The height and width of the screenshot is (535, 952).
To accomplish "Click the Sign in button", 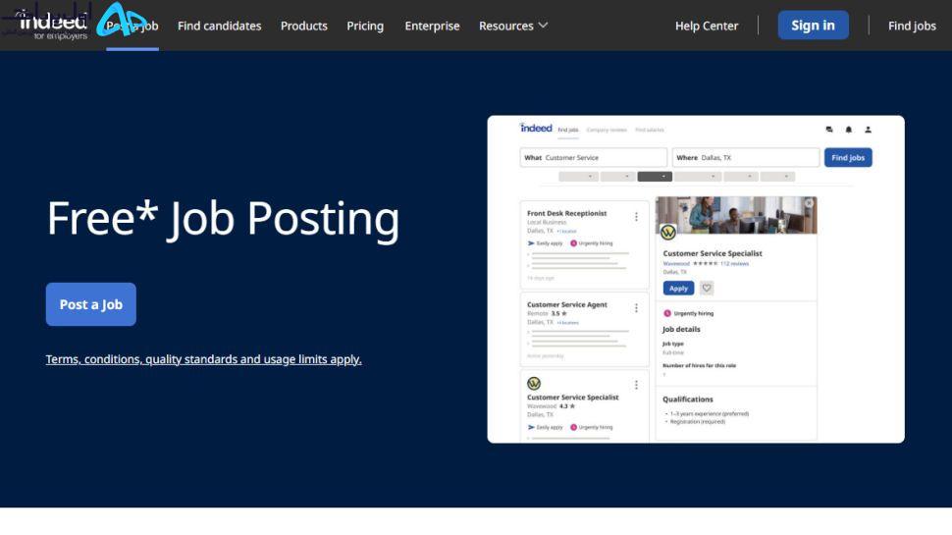I will [813, 25].
